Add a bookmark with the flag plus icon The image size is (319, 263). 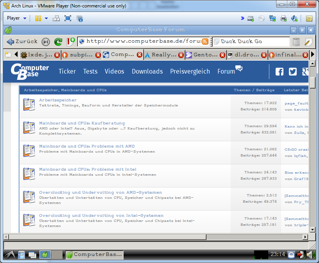pos(71,42)
